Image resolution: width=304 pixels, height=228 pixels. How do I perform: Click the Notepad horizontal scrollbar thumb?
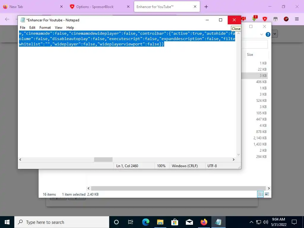(x=103, y=159)
